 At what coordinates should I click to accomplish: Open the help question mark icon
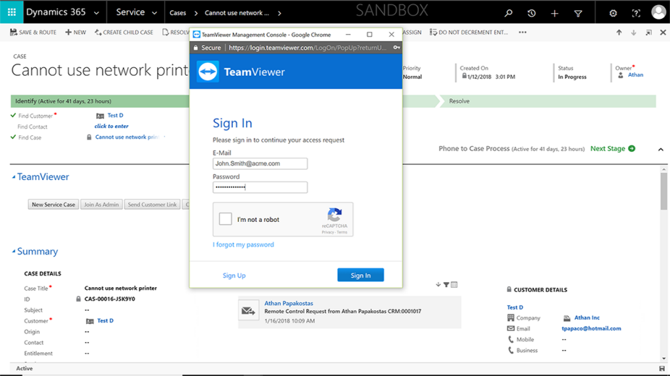(635, 12)
